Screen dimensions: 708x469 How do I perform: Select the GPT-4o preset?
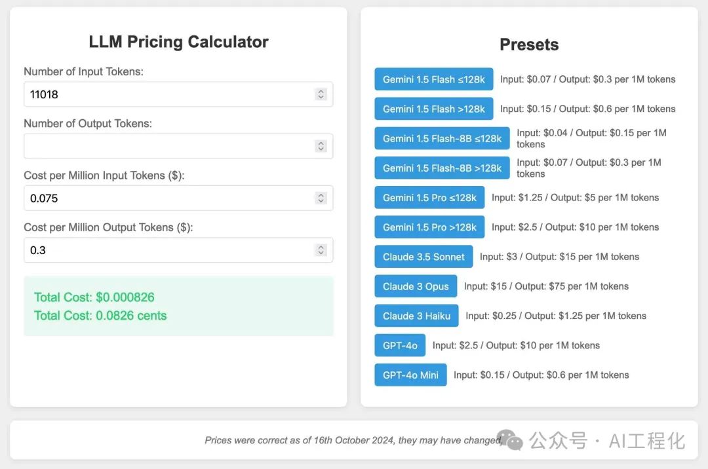pyautogui.click(x=400, y=345)
